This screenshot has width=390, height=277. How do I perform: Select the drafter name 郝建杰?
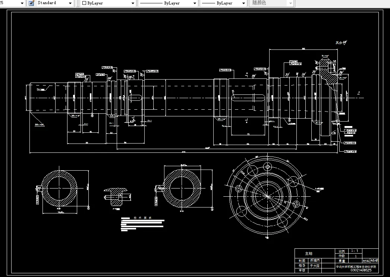point(315,261)
